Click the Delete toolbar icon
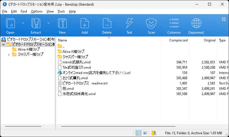229x137 pixels. tap(107, 23)
